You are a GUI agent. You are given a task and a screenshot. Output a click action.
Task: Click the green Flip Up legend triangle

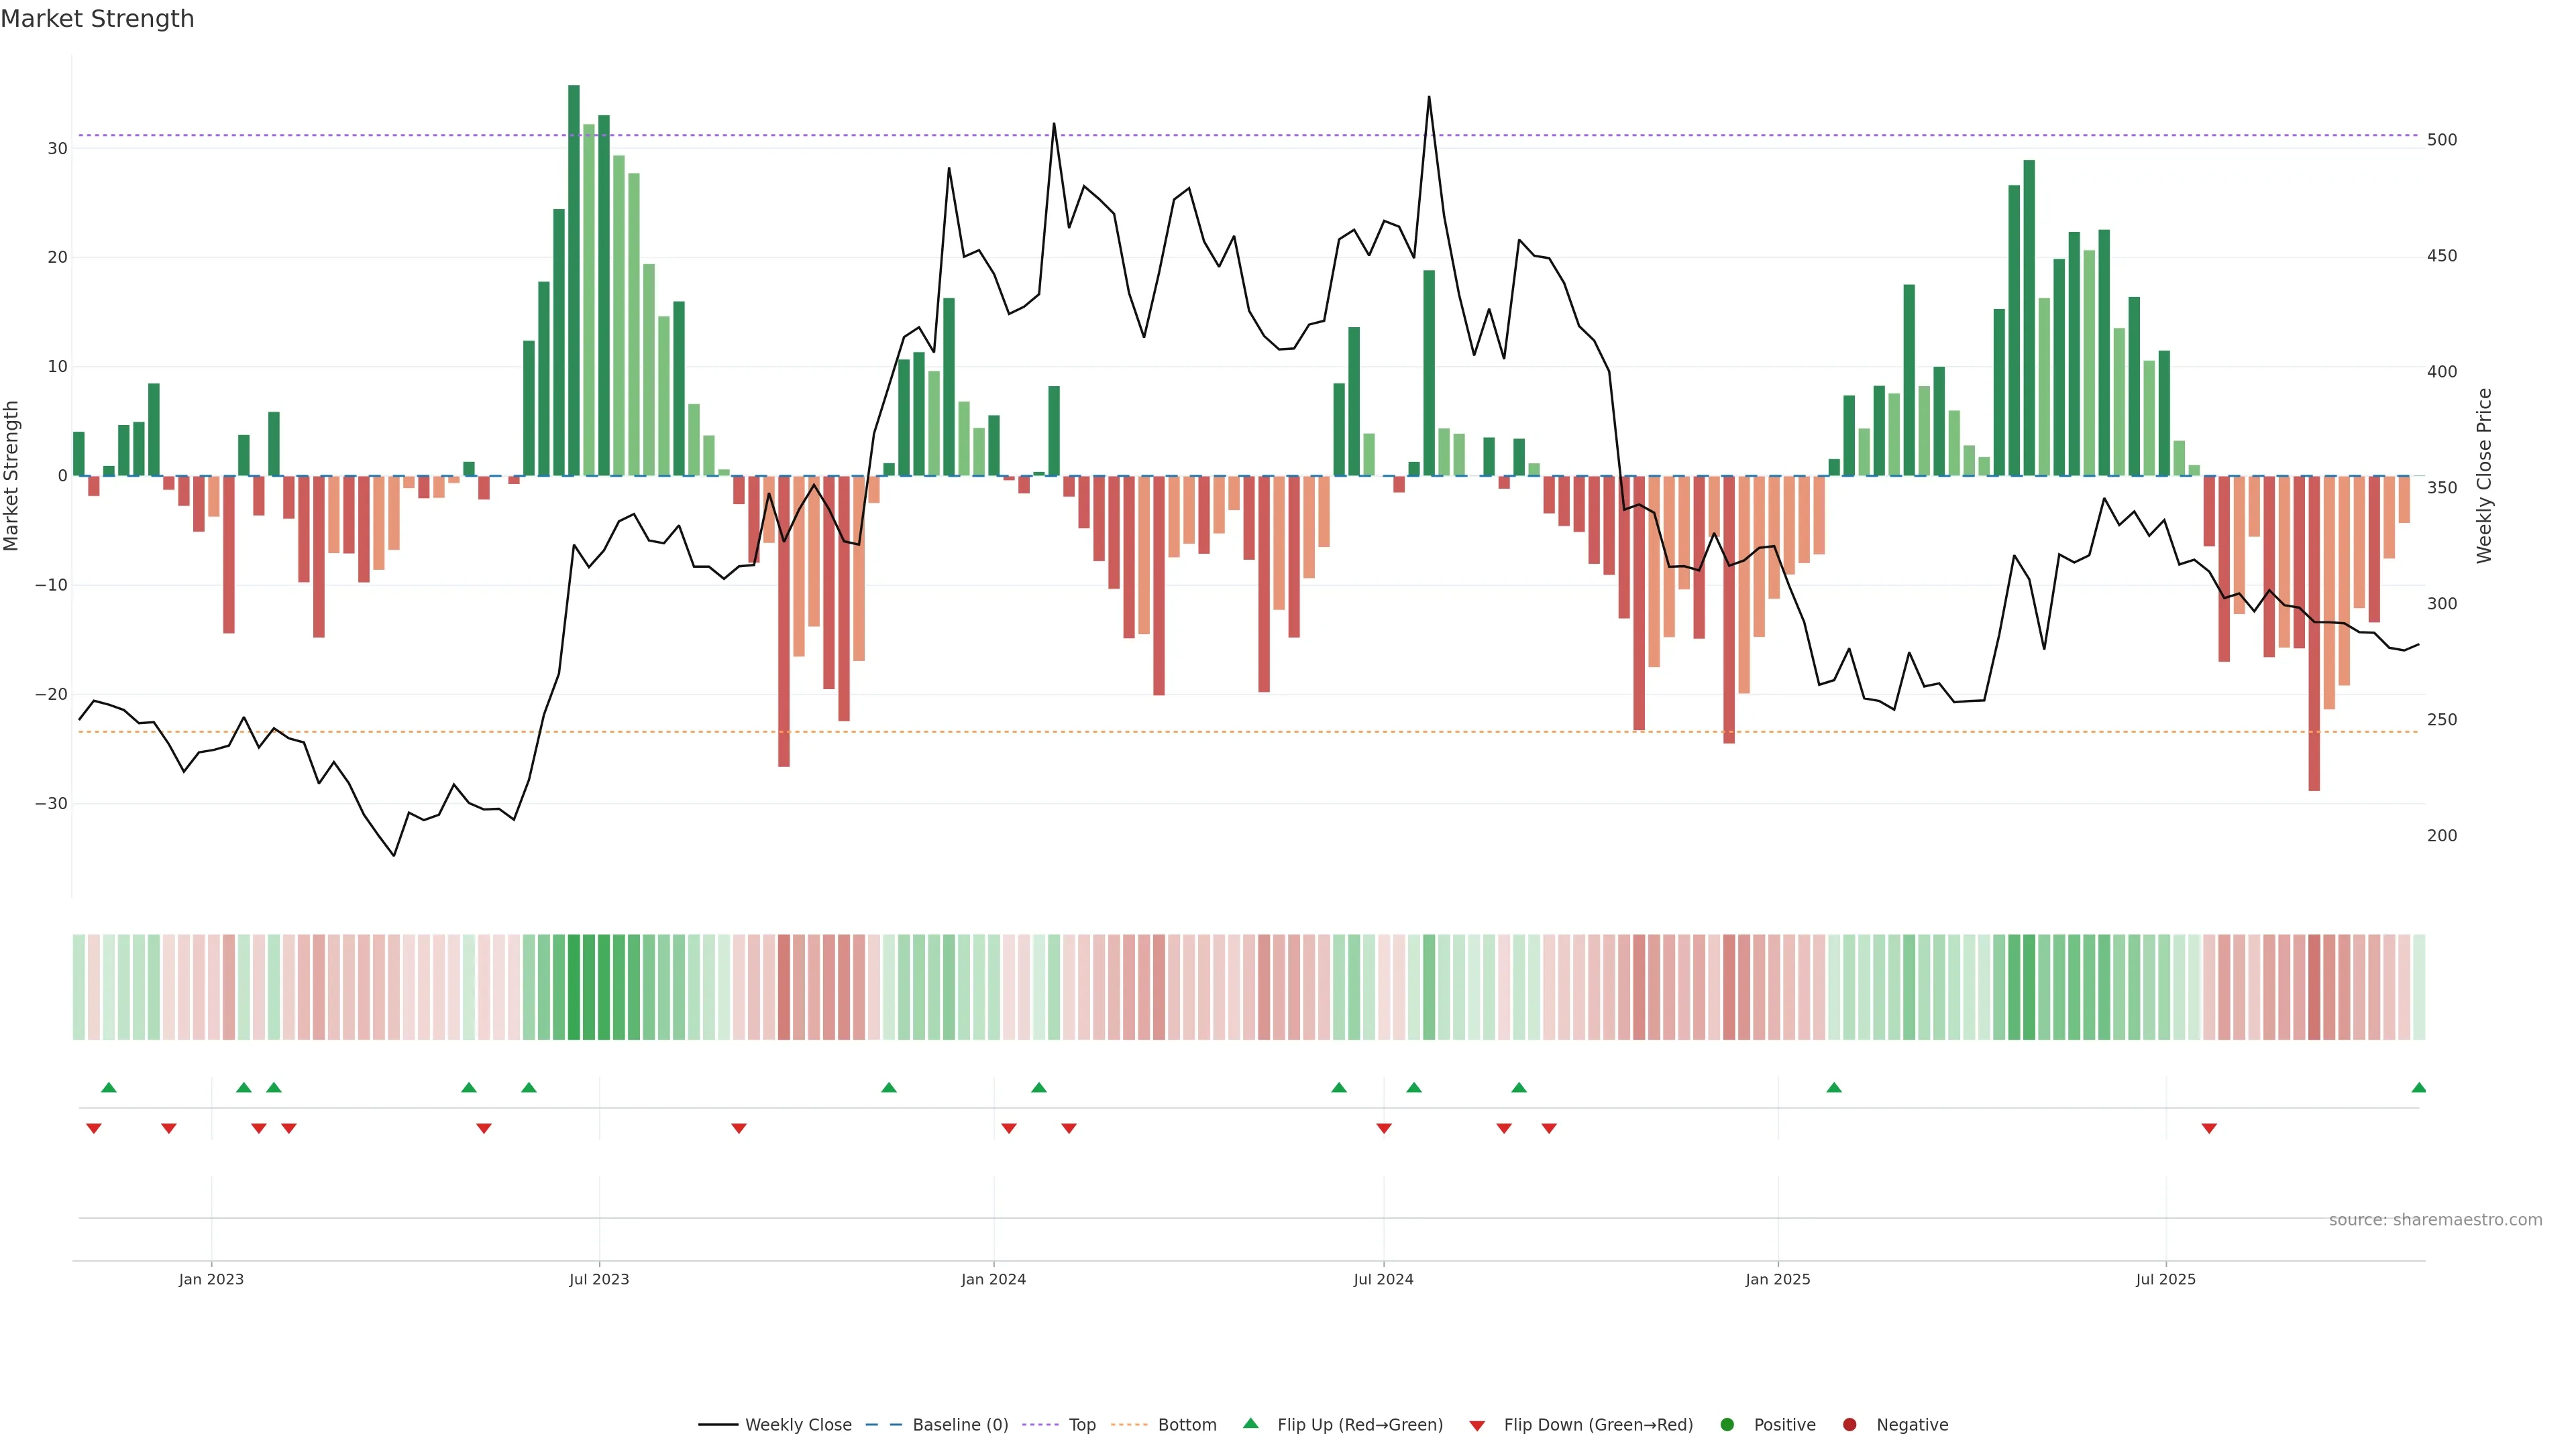tap(1250, 1423)
